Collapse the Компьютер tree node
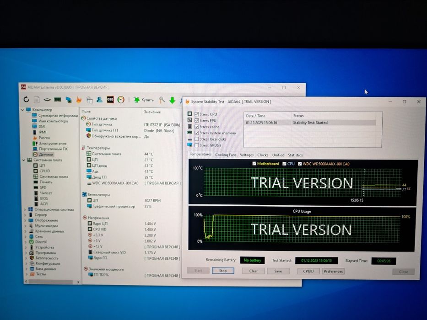427x320 pixels. 22,110
